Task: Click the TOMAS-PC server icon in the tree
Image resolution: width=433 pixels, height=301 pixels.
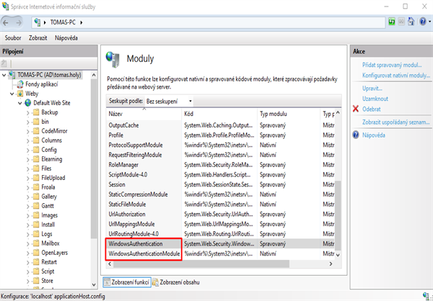Action: 12,75
